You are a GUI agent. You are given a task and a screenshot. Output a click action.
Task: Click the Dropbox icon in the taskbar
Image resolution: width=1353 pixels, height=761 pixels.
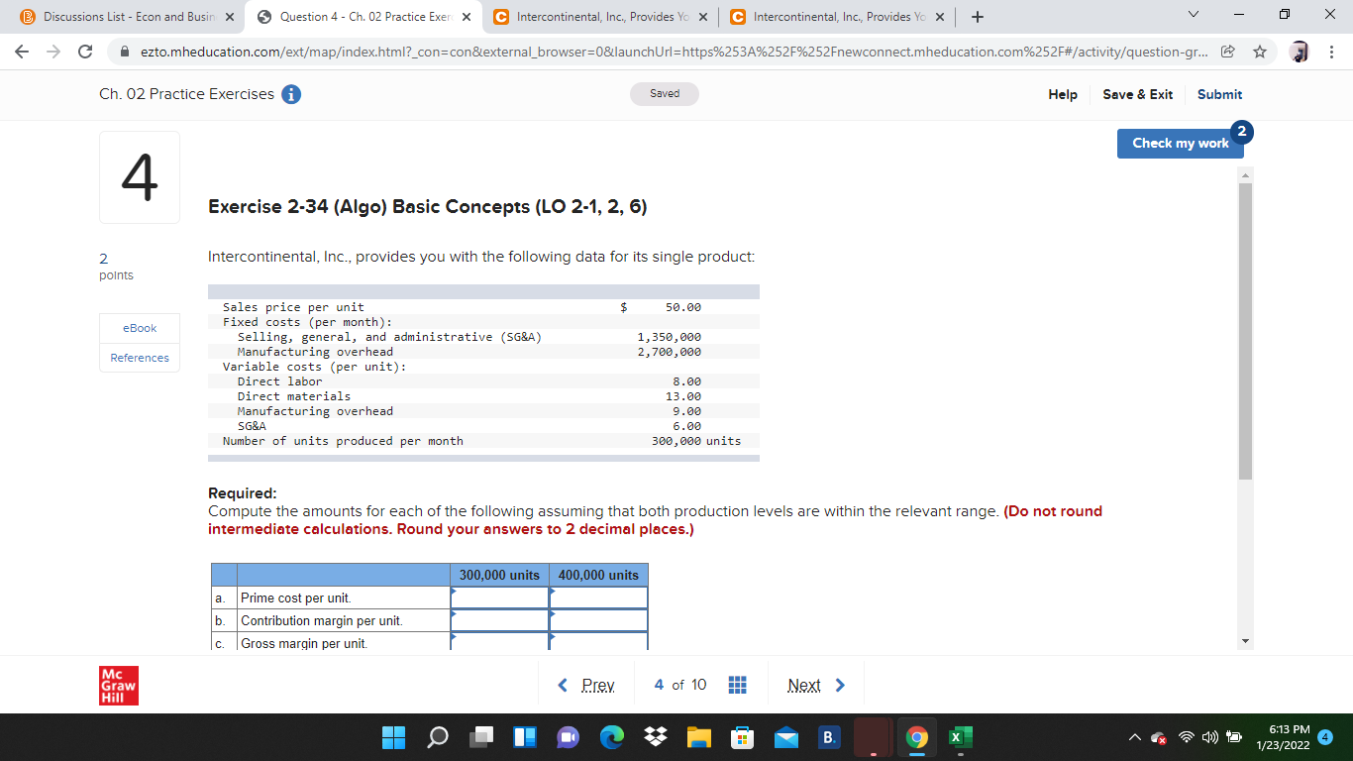coord(654,737)
